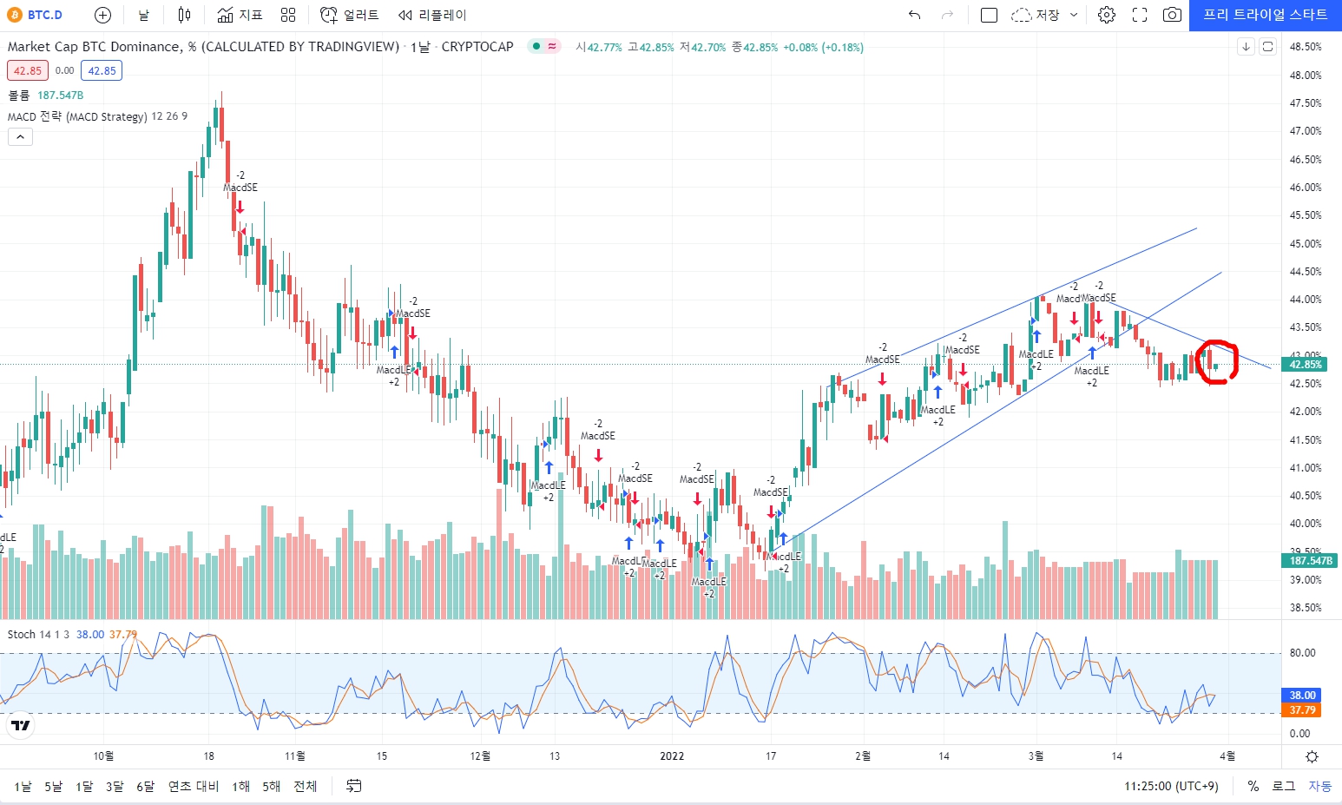Create an alert with the 얼러트 button
The height and width of the screenshot is (805, 1342).
[350, 15]
